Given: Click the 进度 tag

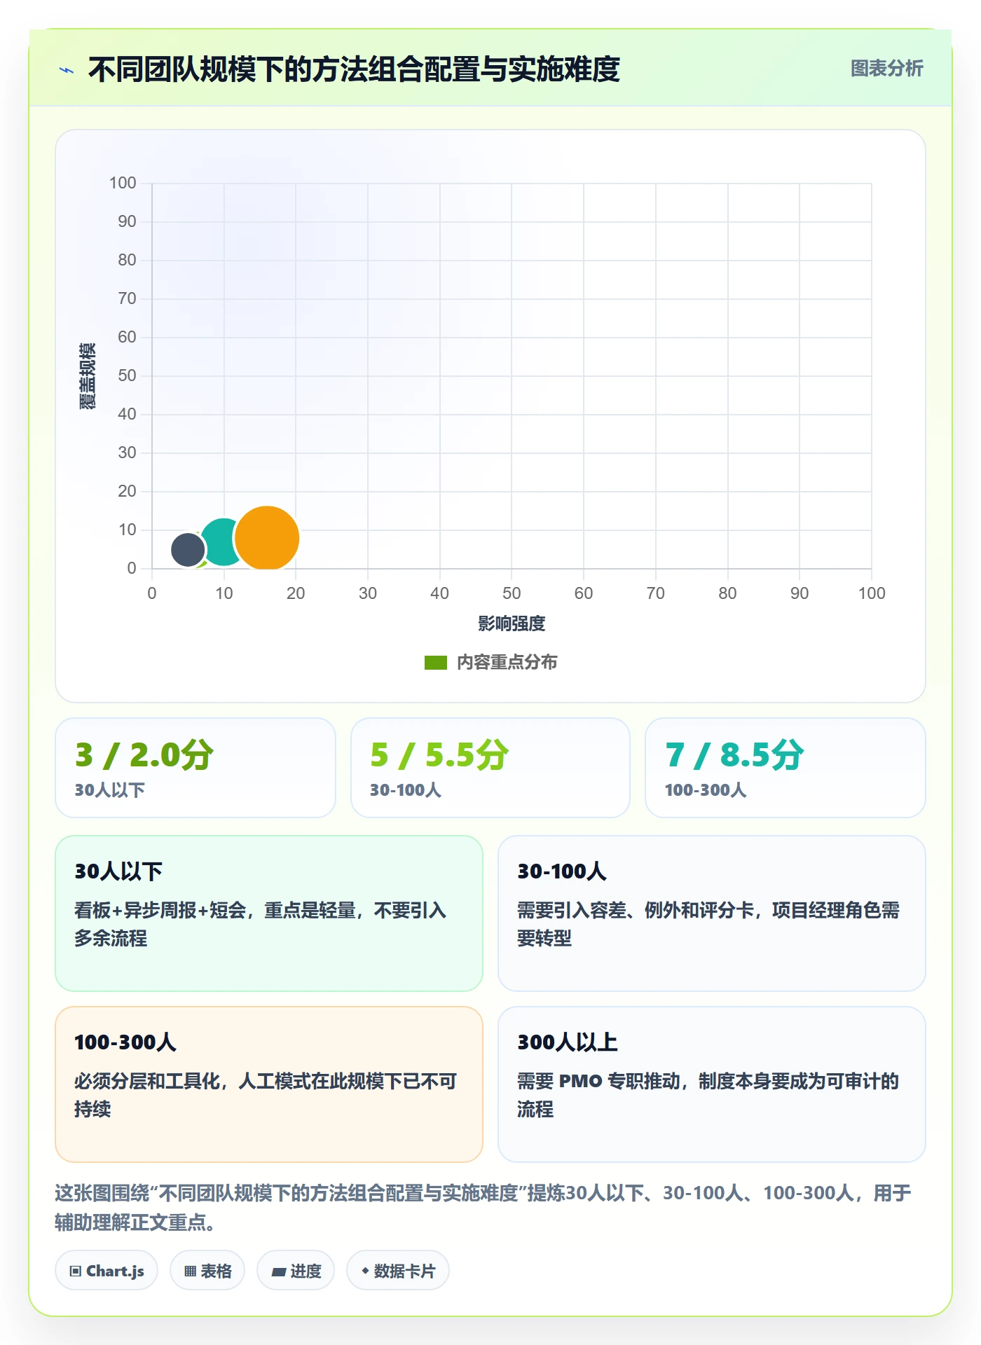Looking at the screenshot, I should (x=296, y=1271).
